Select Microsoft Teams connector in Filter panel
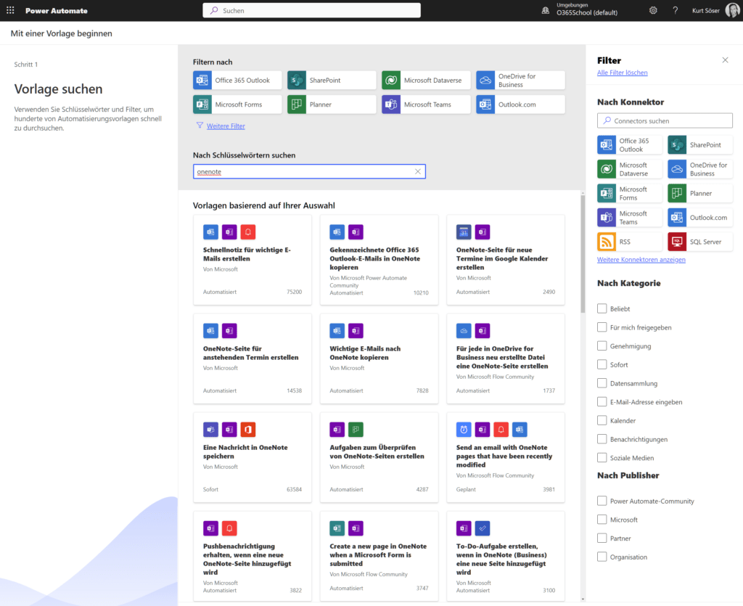The height and width of the screenshot is (606, 743). pyautogui.click(x=629, y=218)
